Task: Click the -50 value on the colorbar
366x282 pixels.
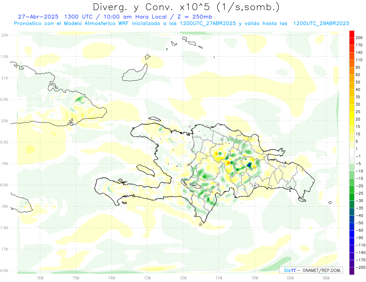Action: [x=359, y=223]
